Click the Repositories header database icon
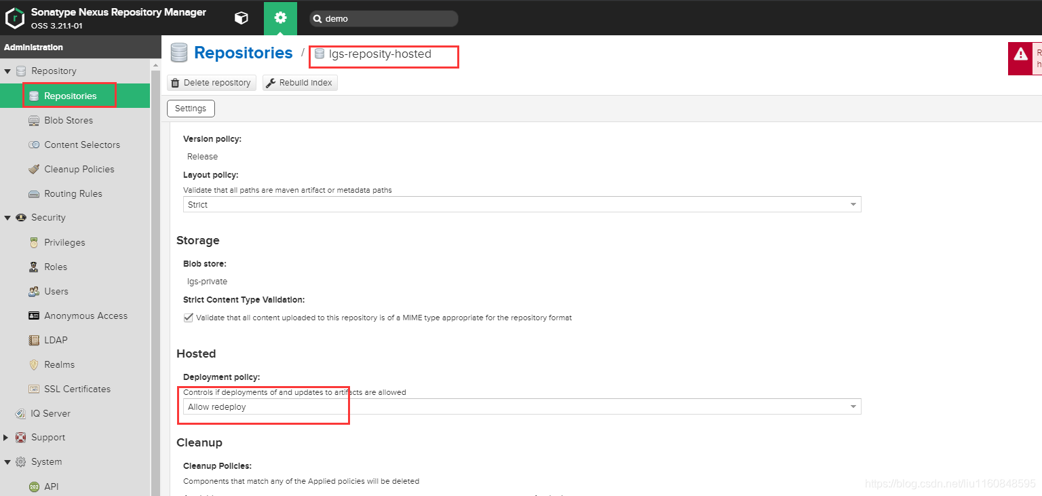 (x=179, y=53)
